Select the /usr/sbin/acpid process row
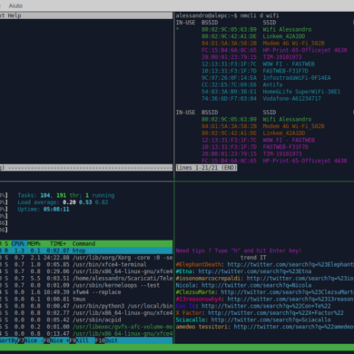The width and height of the screenshot is (354, 354). 86,320
